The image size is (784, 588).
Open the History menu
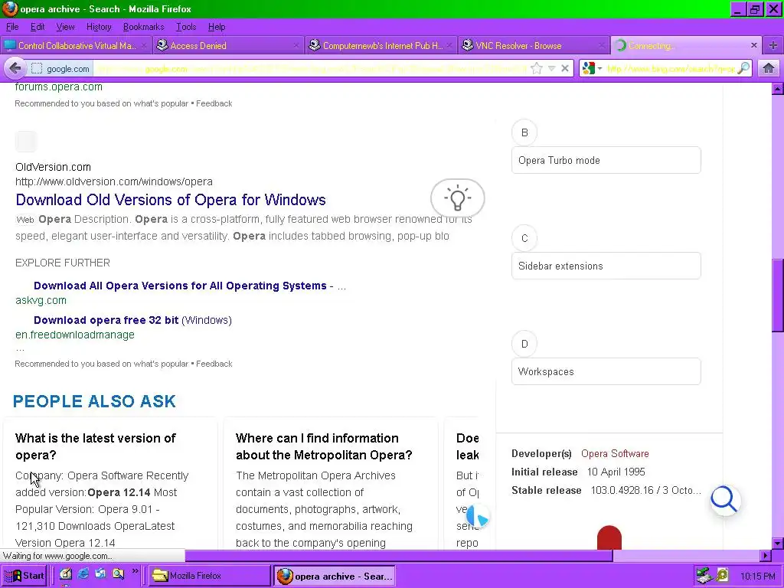point(99,27)
